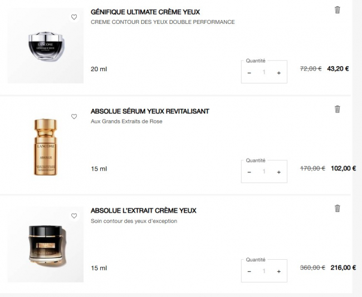
Task: Decrease quantity of Absolue L'Extrait Crème Yeux
Action: pyautogui.click(x=249, y=271)
